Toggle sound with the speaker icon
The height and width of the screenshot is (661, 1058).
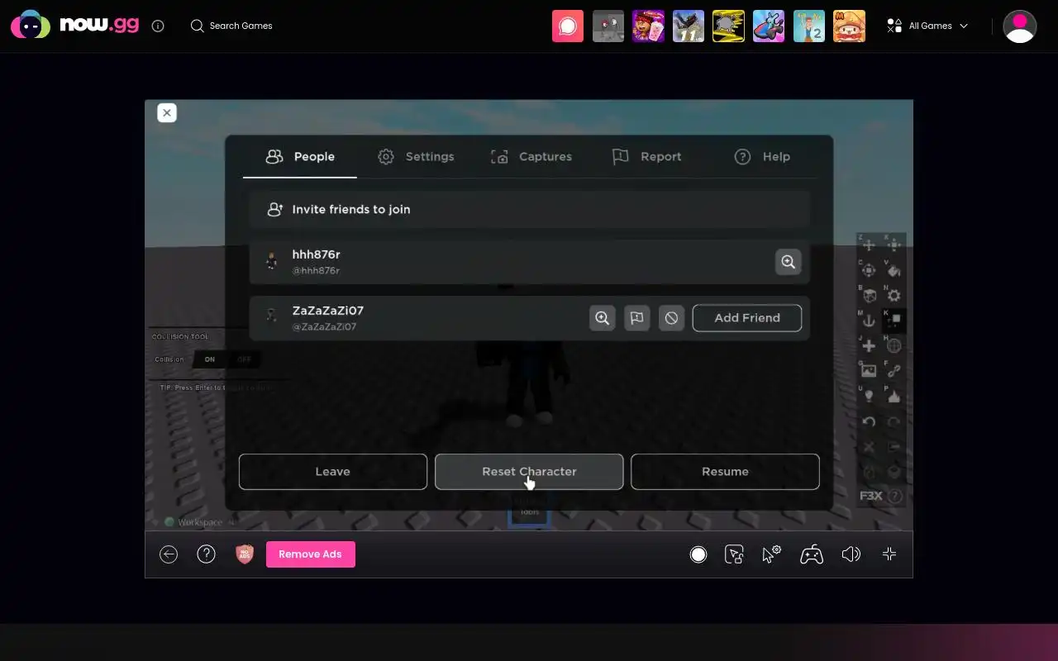coord(851,554)
